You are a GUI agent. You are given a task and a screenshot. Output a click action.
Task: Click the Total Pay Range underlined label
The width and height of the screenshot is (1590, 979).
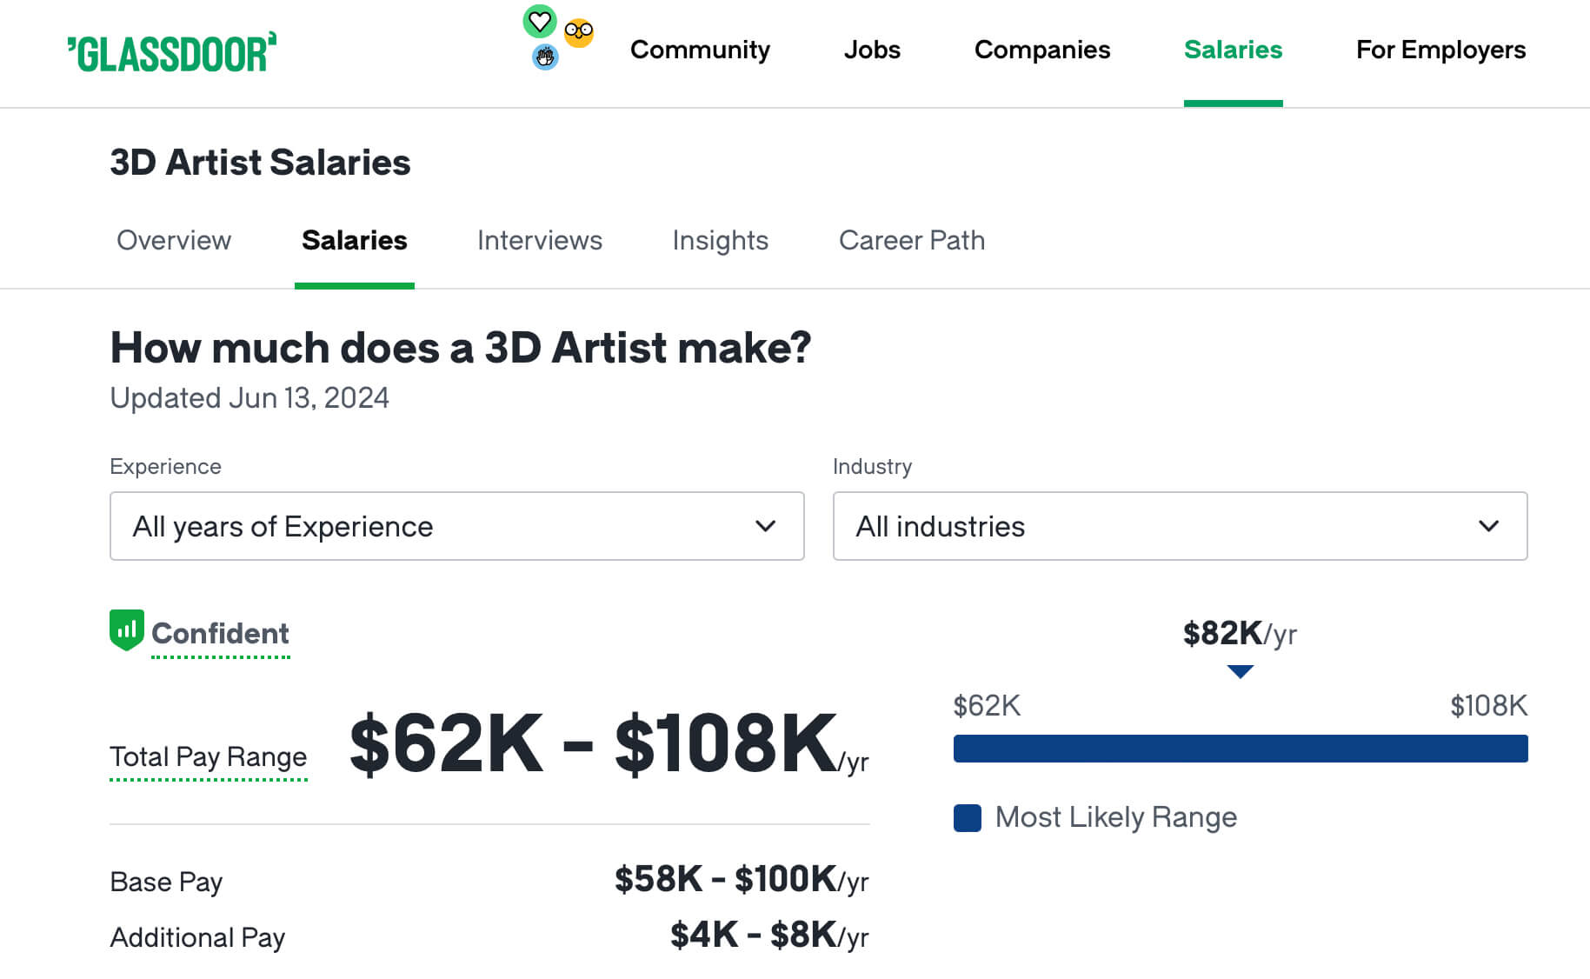[x=208, y=757]
